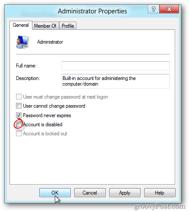This screenshot has height=211, width=189.
Task: Toggle the Account is disabled checkbox
Action: (x=19, y=124)
